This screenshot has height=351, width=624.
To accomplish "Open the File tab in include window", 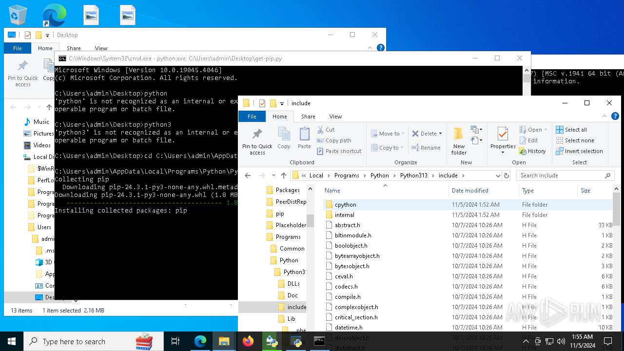I will click(252, 117).
